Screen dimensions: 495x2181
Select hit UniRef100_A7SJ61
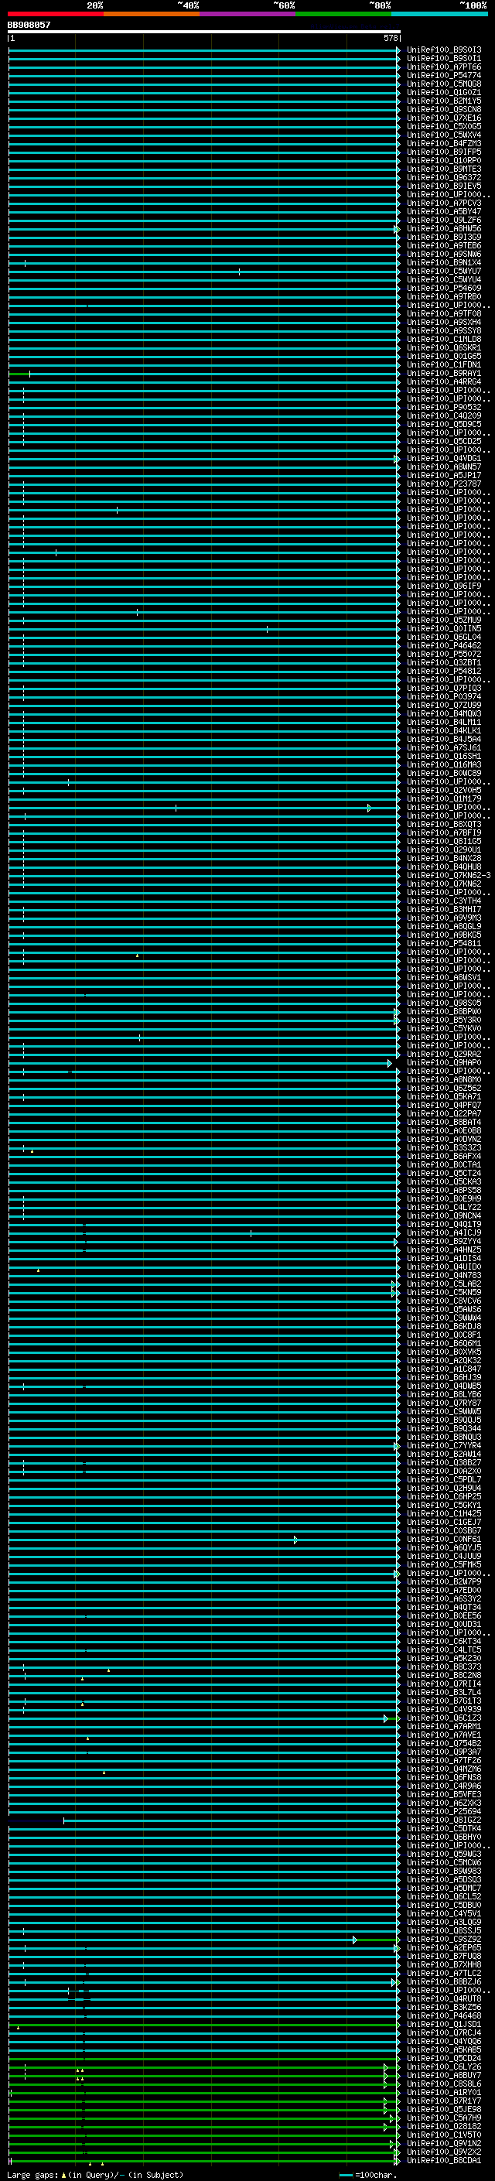[x=443, y=747]
